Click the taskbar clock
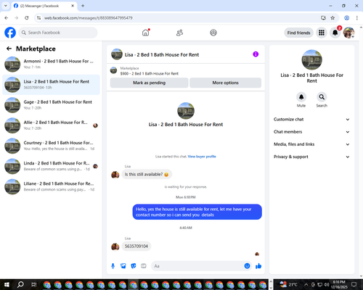The height and width of the screenshot is (290, 363). click(x=339, y=284)
